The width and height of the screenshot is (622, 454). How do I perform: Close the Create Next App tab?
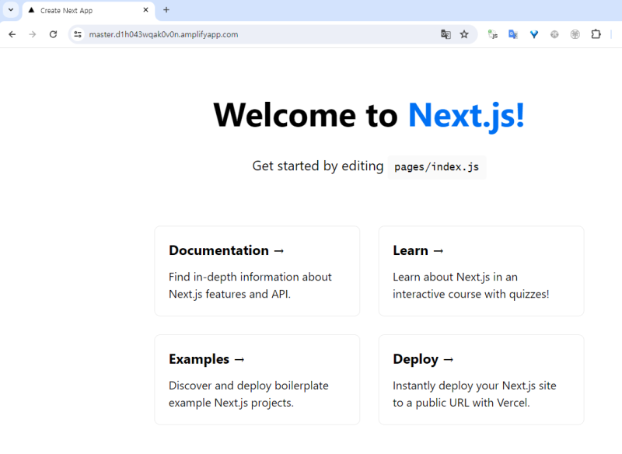[x=145, y=11]
